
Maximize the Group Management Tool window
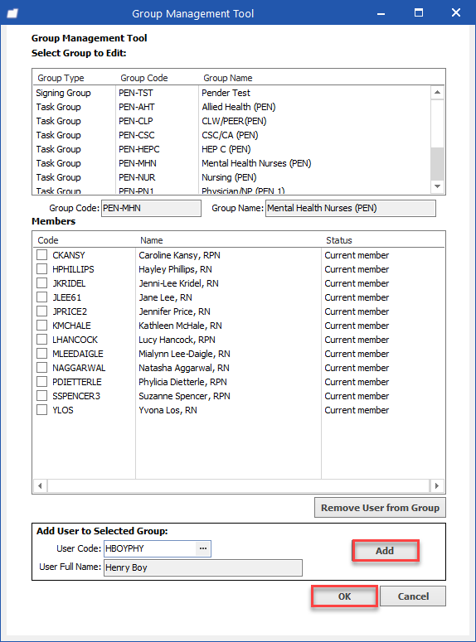pyautogui.click(x=419, y=12)
